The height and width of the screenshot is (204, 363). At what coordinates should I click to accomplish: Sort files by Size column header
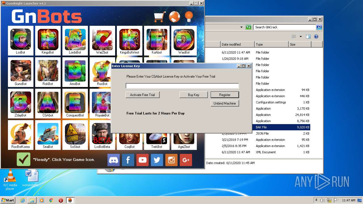pyautogui.click(x=300, y=44)
